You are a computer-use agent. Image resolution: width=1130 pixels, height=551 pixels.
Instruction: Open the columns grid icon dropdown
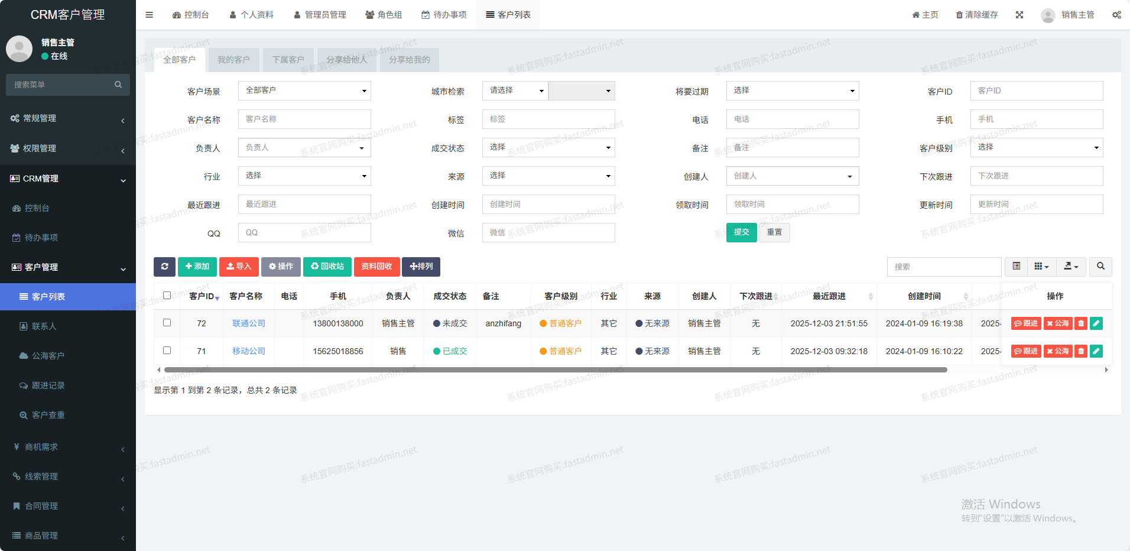[x=1041, y=267]
